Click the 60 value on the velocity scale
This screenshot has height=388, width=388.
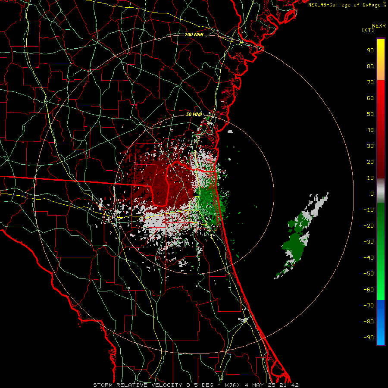(x=370, y=98)
